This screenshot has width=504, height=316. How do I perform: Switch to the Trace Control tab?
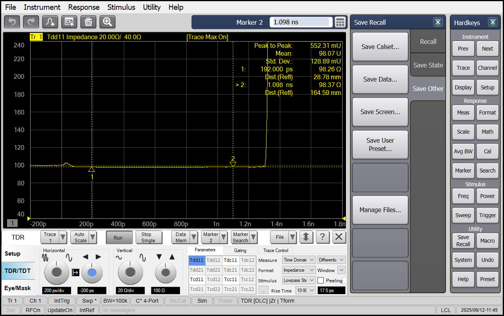(276, 250)
